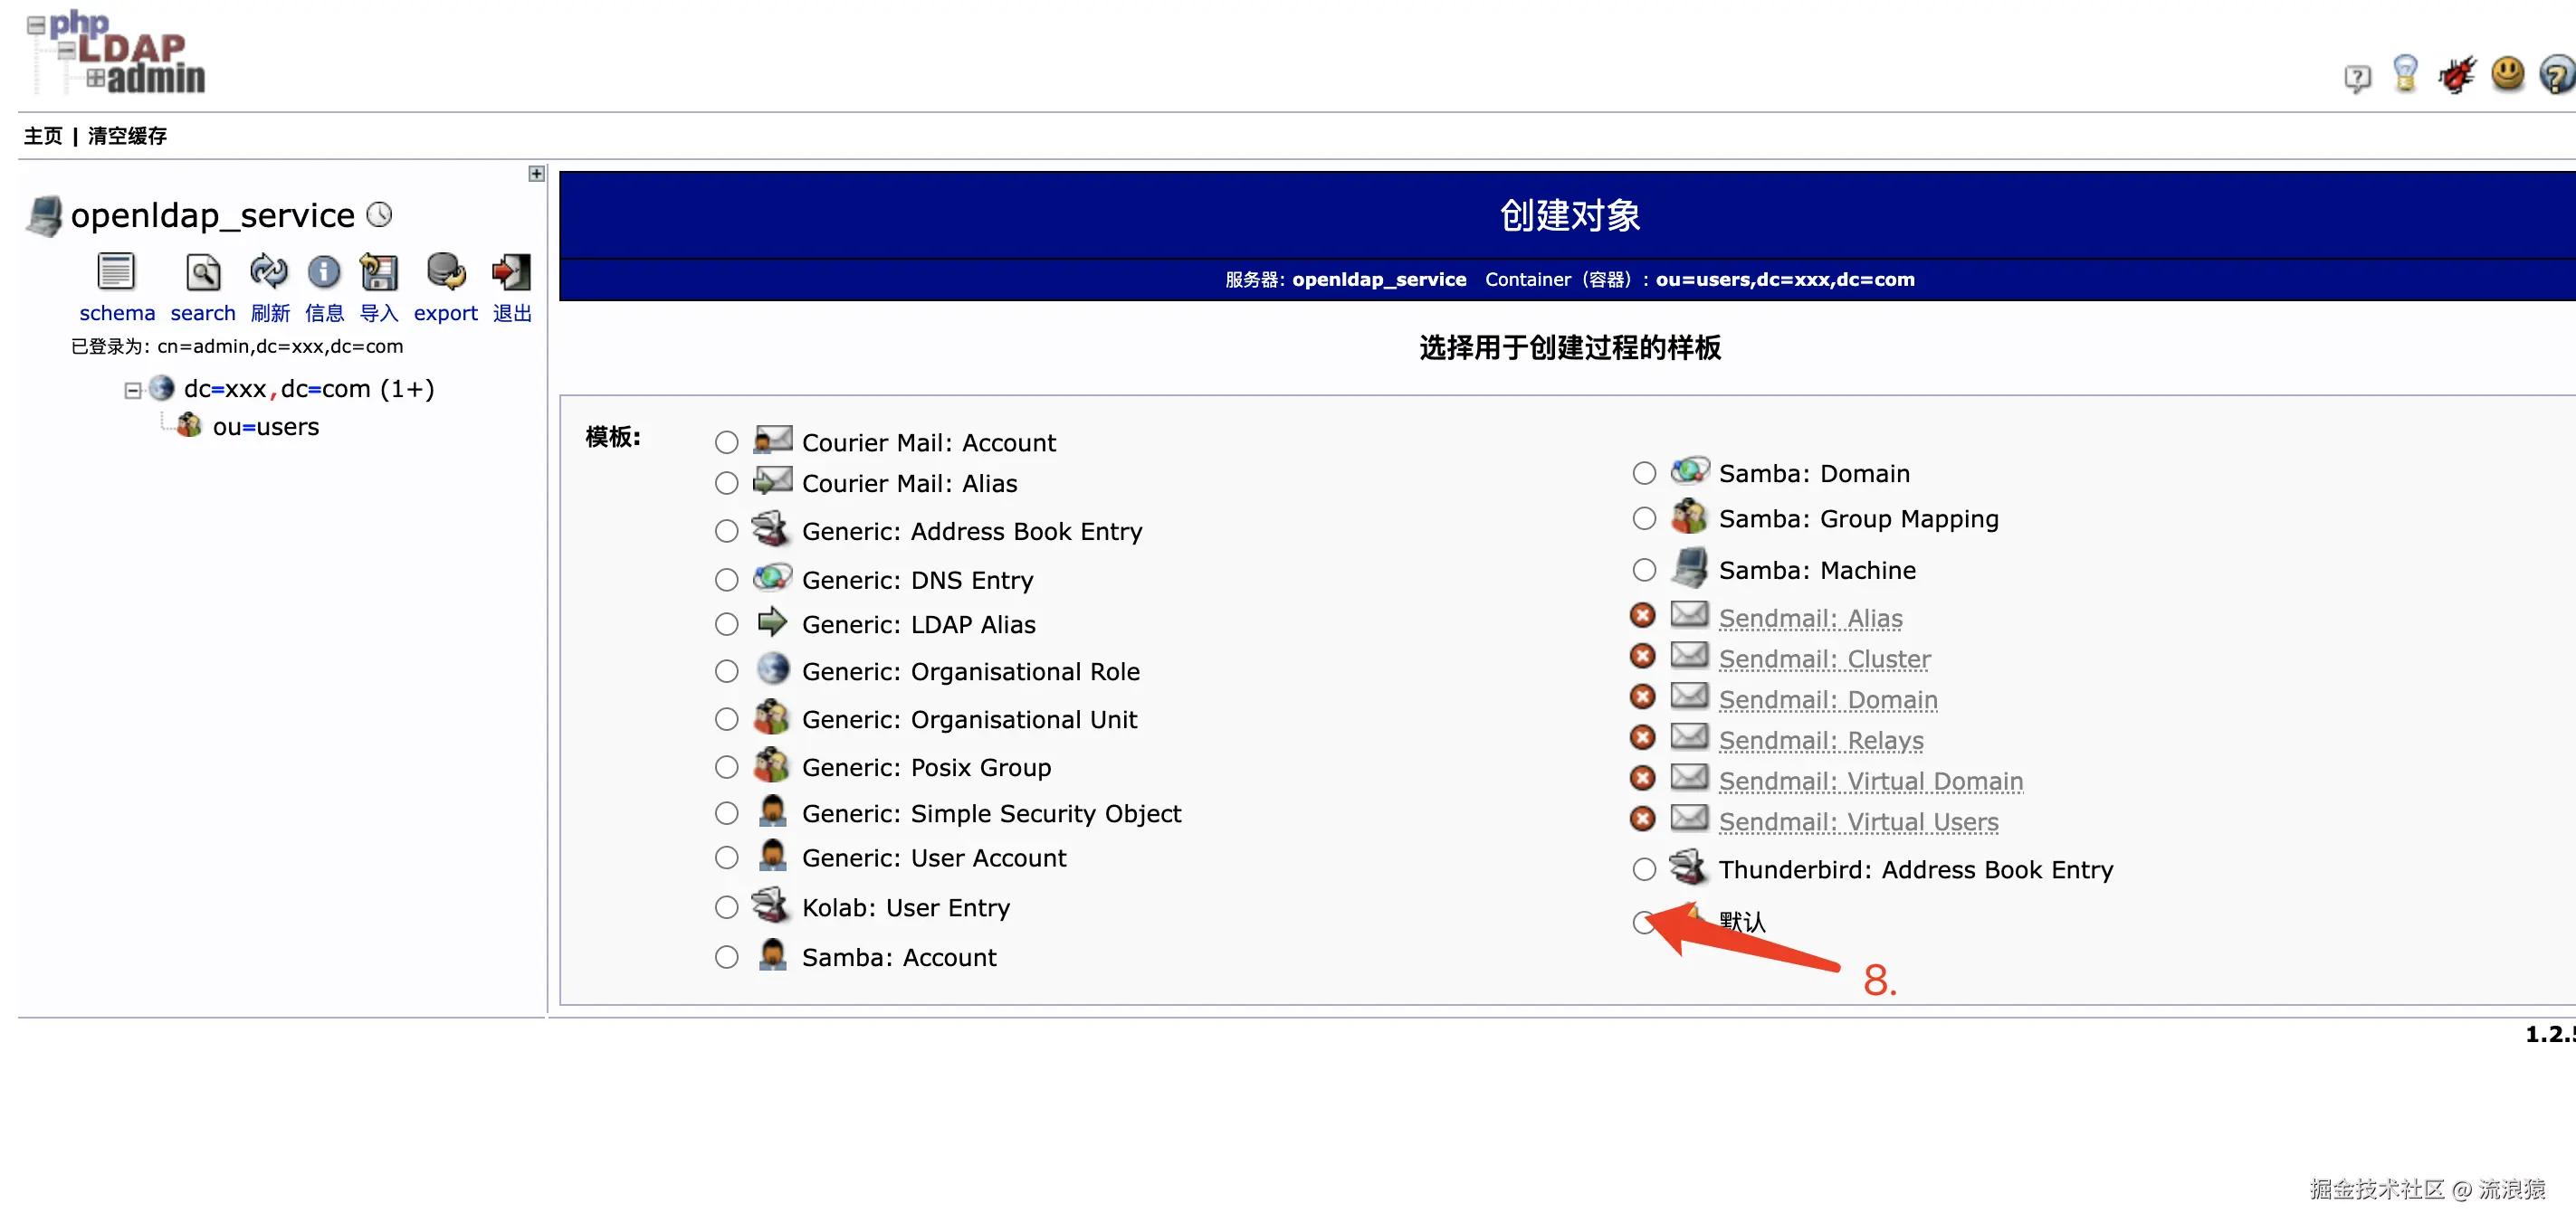Click the 退出 logout icon

(511, 271)
